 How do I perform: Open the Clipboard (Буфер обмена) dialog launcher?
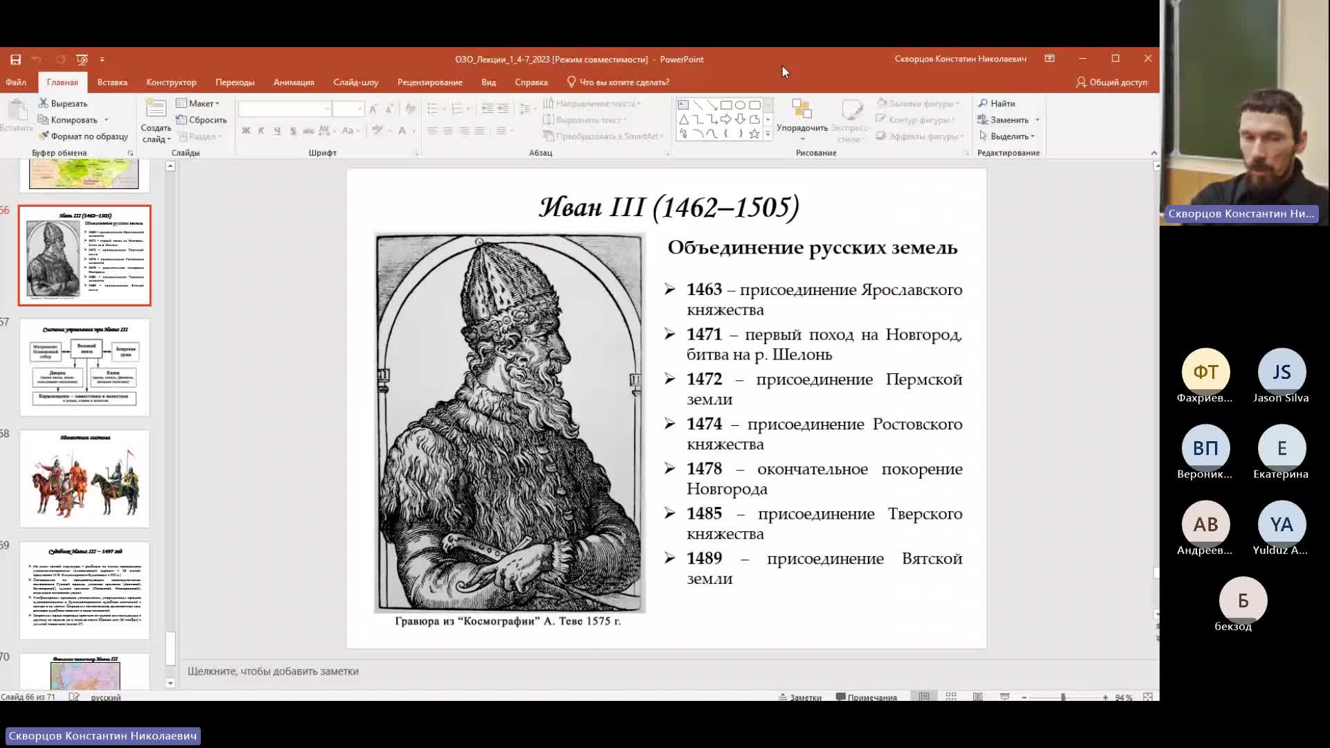[130, 153]
